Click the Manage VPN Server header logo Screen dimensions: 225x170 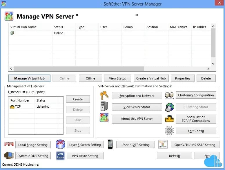pyautogui.click(x=9, y=16)
